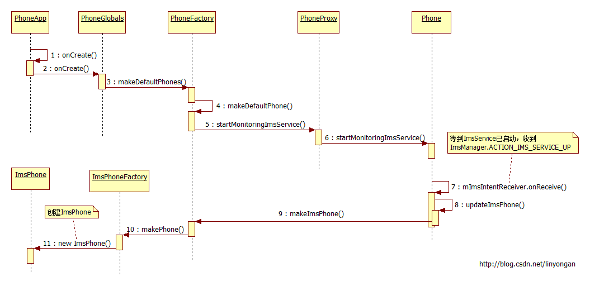Click message '6 : startMonitoringImsService()'

375,138
